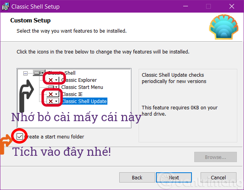Open Classic Shell Update install option dropdown
The width and height of the screenshot is (244, 190).
pyautogui.click(x=53, y=101)
